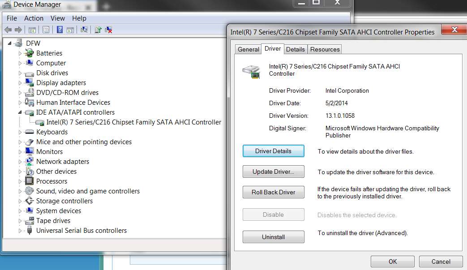
Task: Click the Roll Back Driver button
Action: coord(273,192)
